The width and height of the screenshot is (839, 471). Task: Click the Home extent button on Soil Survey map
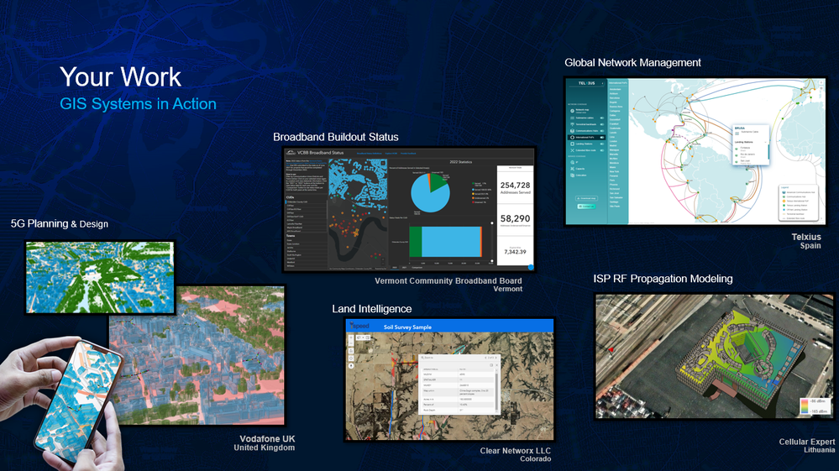pyautogui.click(x=351, y=351)
